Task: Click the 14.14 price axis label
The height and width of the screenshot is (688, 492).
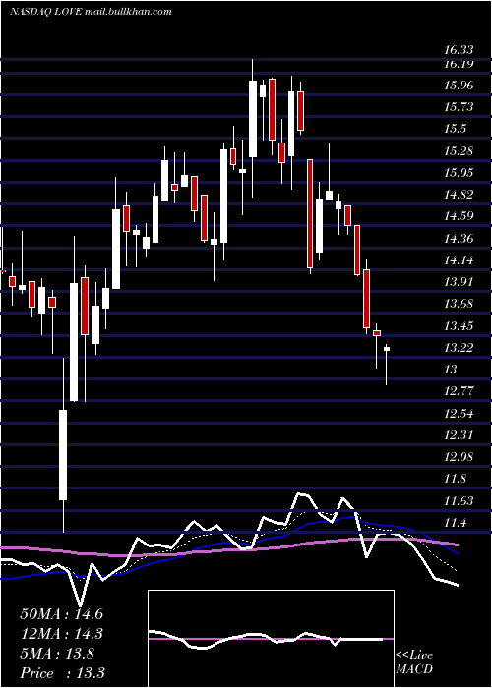Action: pos(459,260)
